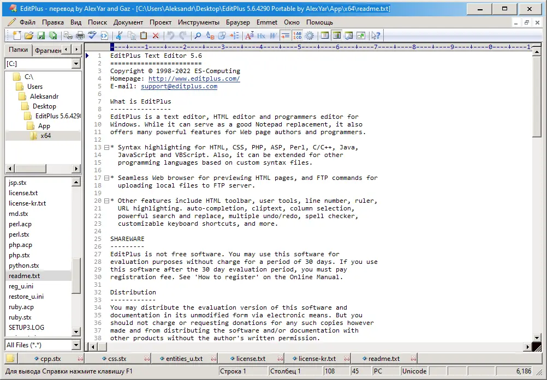Image resolution: width=547 pixels, height=380 pixels.
Task: Toggle the Full Screen toolbar button
Action: (x=361, y=35)
